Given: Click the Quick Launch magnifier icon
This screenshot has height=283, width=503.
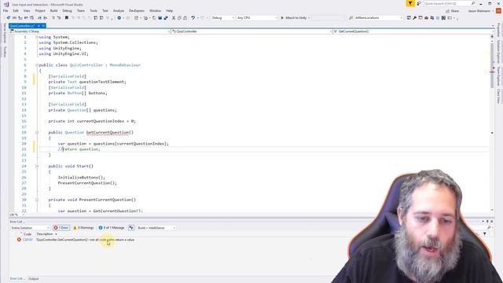Looking at the screenshot, I should 473,3.
